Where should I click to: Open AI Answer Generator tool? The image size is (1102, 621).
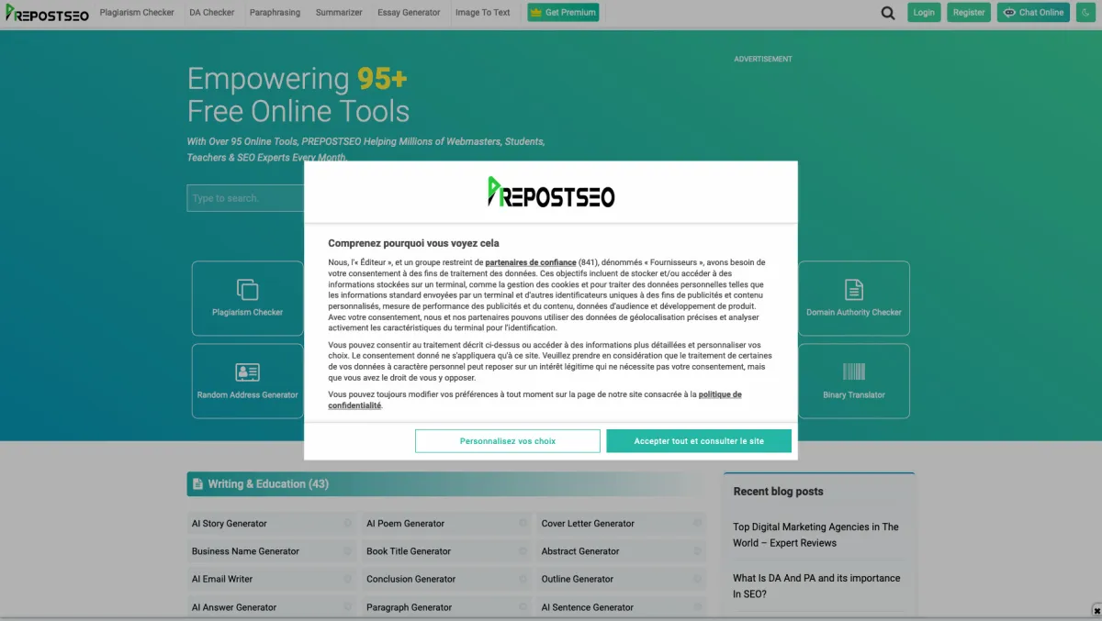click(234, 607)
